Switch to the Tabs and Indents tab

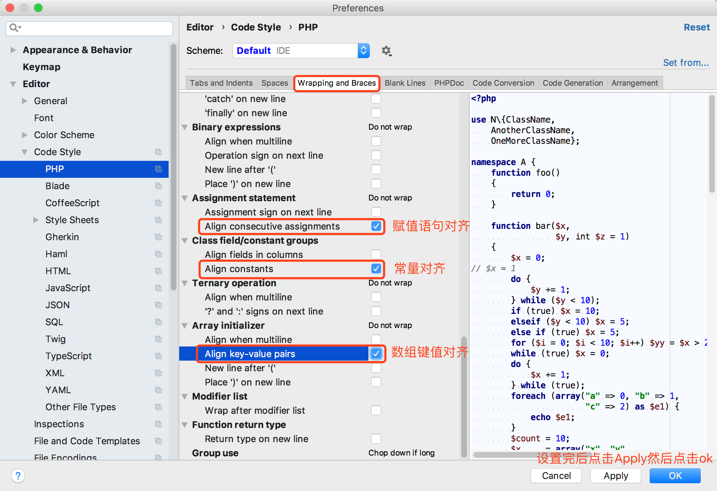pyautogui.click(x=221, y=83)
